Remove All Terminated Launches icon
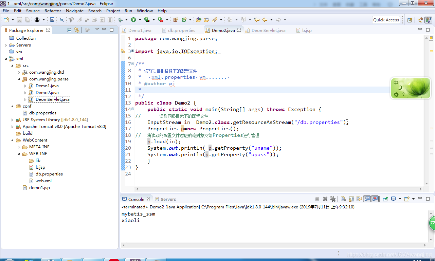The image size is (435, 261). click(x=333, y=199)
